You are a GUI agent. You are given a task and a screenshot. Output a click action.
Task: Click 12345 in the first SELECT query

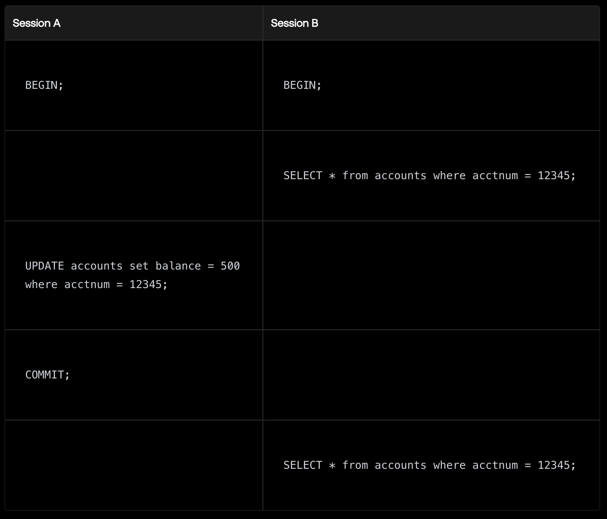(553, 175)
